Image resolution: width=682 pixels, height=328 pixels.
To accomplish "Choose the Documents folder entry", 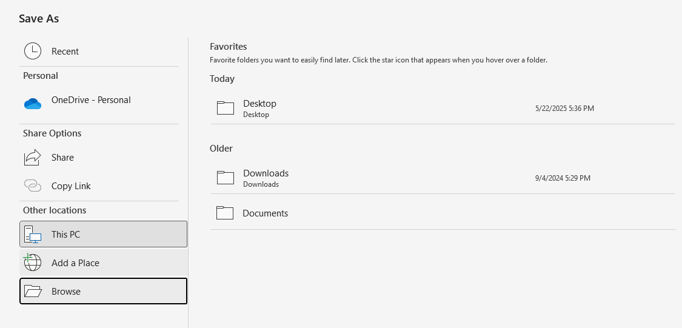I will 265,213.
